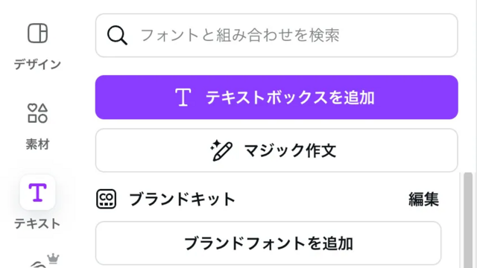Image resolution: width=477 pixels, height=268 pixels.
Task: Select the テキスト T icon
Action: coord(37,192)
